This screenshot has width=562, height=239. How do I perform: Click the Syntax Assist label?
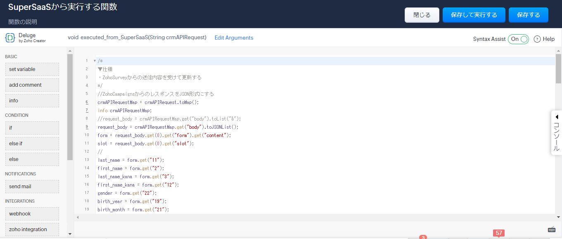489,39
